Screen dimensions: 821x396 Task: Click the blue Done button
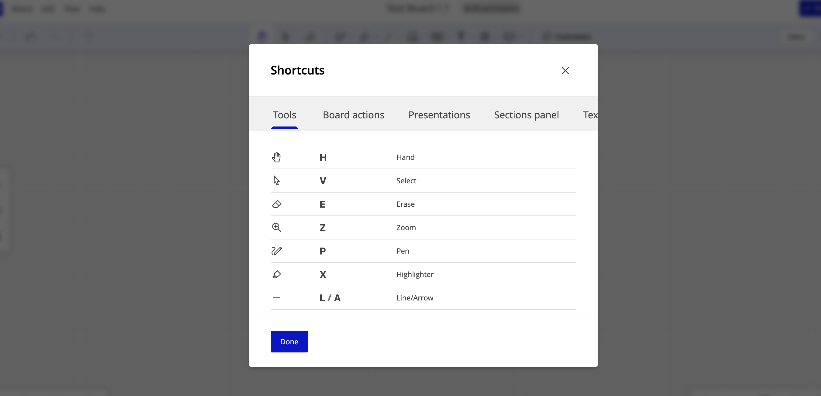pos(289,341)
